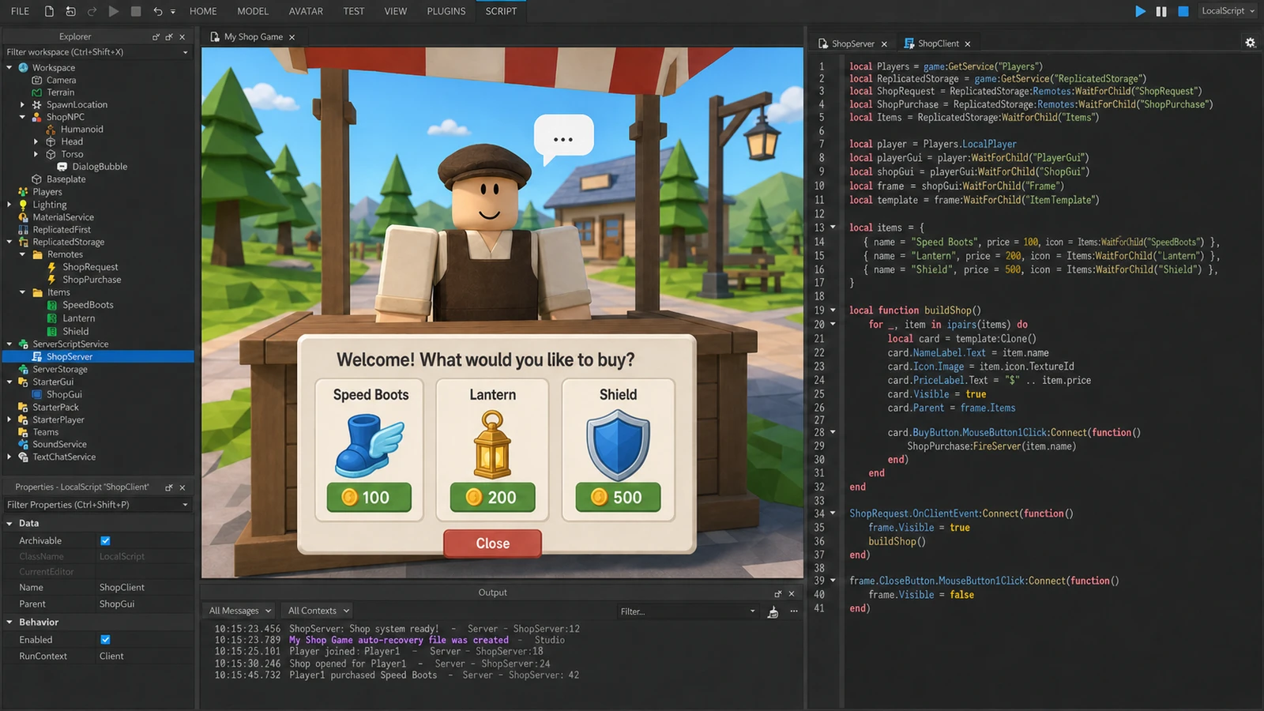
Task: Open the Filter Properties dropdown arrow
Action: click(186, 505)
